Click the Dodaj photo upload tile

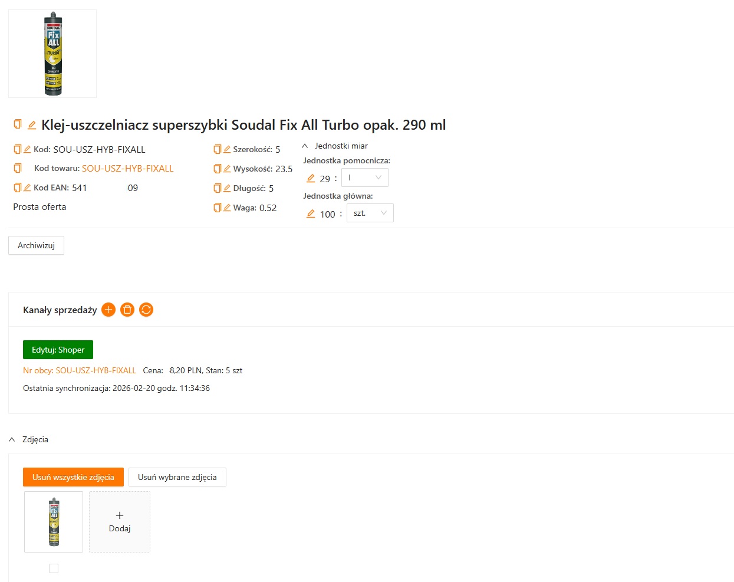(120, 522)
